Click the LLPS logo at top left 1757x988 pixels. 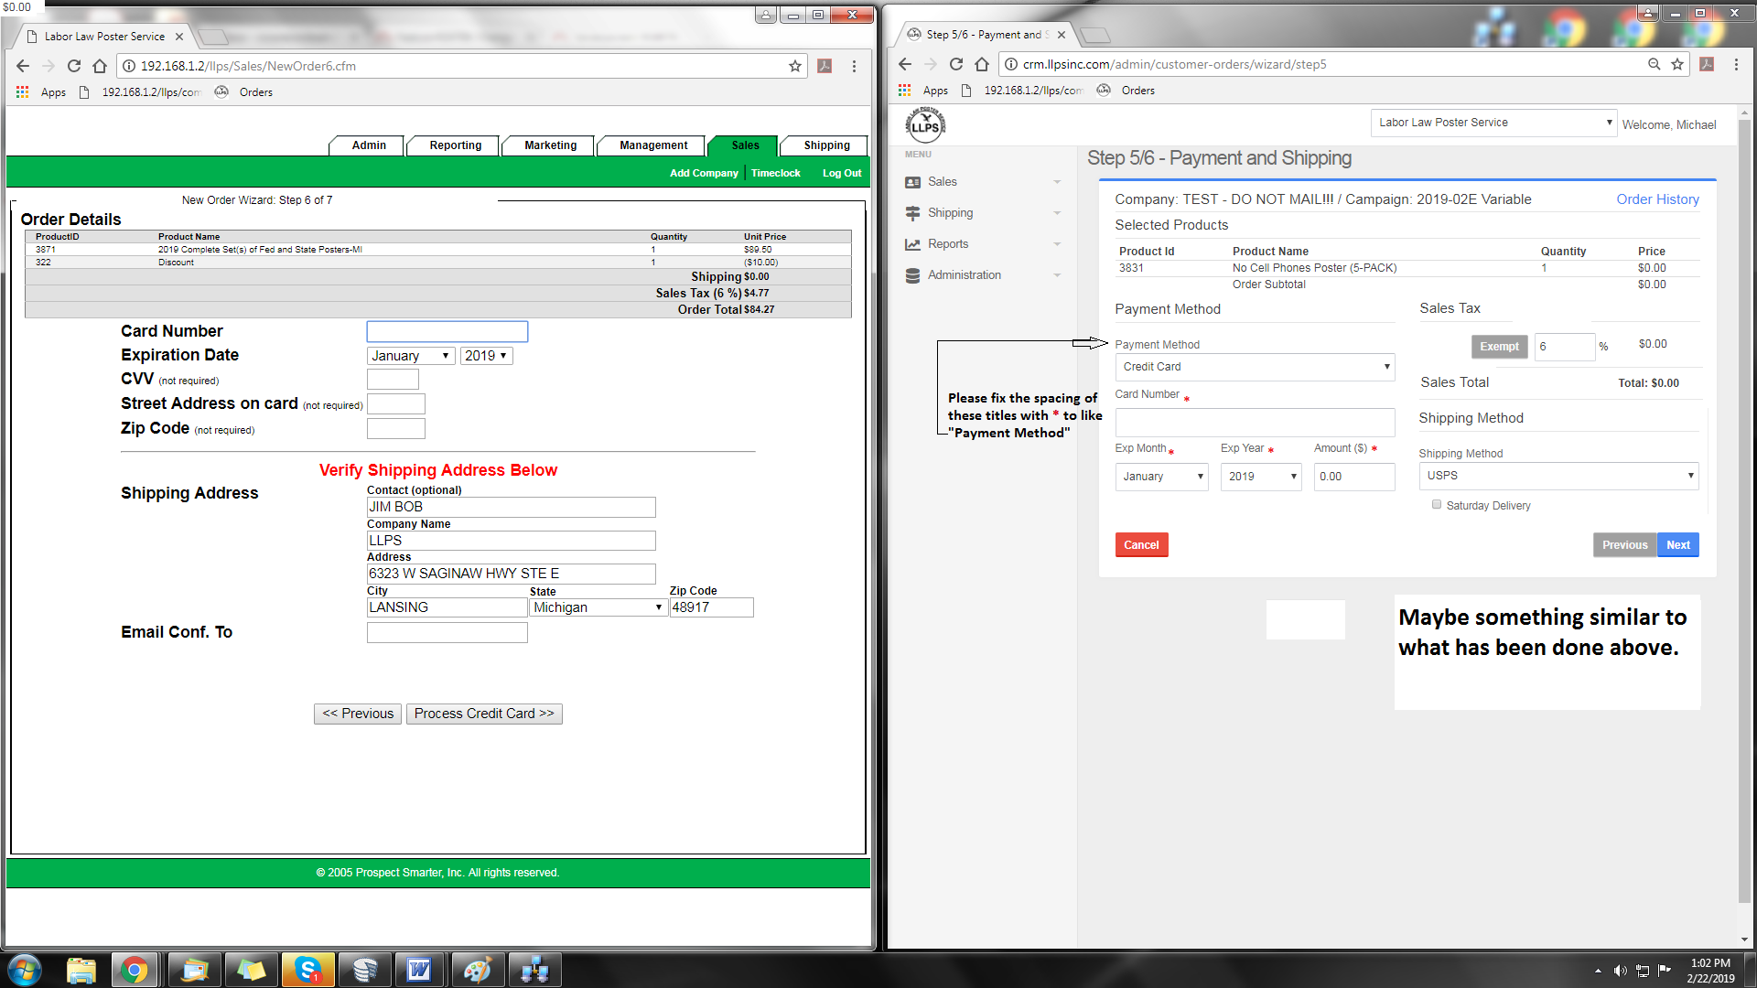(925, 125)
